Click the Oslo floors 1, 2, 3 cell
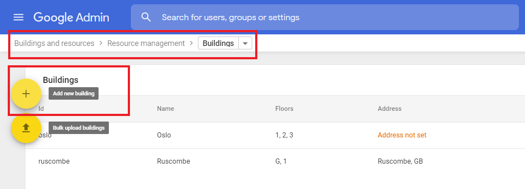This screenshot has height=189, width=525. 284,135
